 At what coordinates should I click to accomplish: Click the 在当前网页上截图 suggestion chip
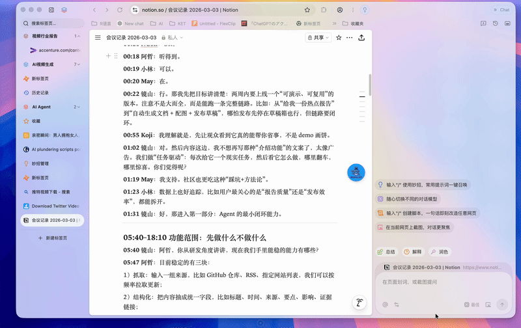click(x=414, y=227)
